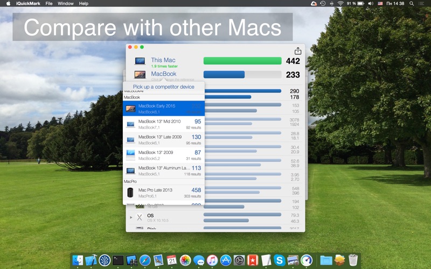Click the MacBook 13" Late 2009 laptop icon

tap(130, 140)
